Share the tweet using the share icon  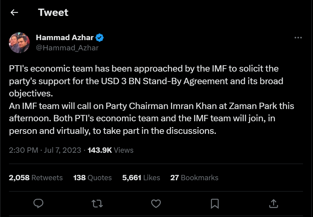click(273, 203)
